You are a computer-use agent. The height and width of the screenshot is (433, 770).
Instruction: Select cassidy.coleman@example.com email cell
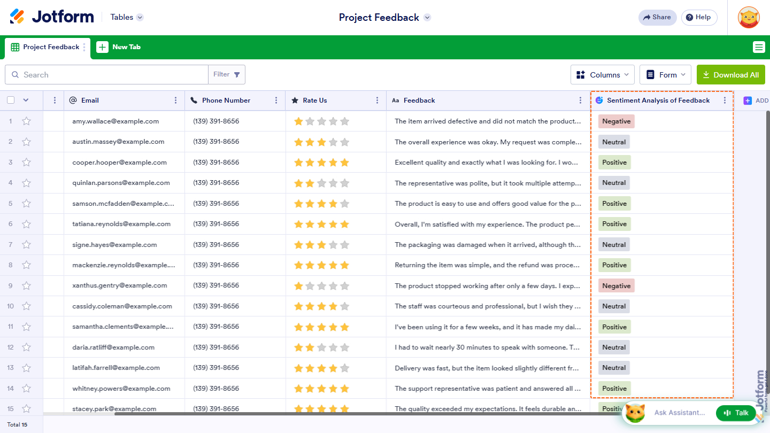(124, 306)
